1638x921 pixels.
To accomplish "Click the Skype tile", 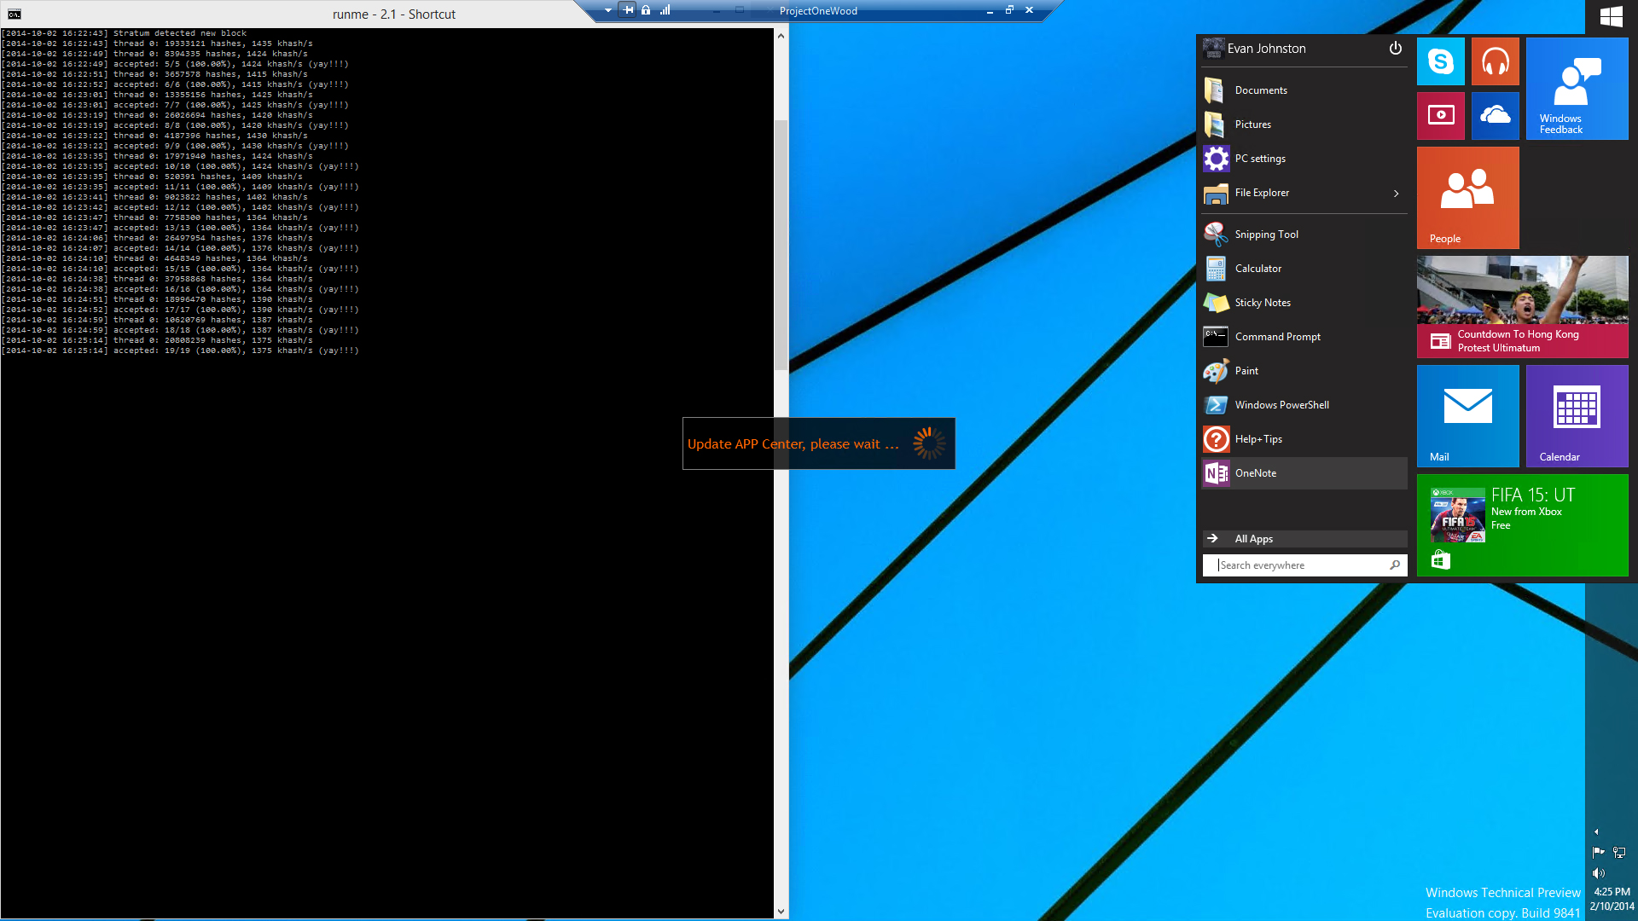I will [1440, 61].
